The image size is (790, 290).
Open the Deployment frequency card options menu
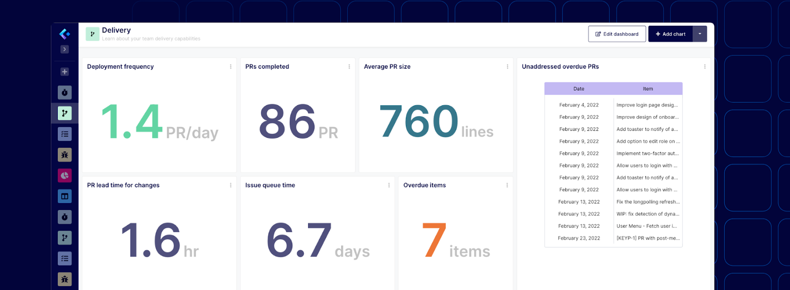pos(231,67)
